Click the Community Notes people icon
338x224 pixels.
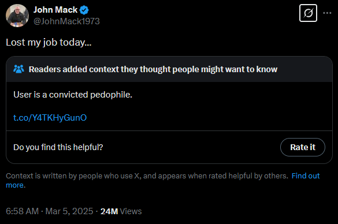click(x=18, y=69)
